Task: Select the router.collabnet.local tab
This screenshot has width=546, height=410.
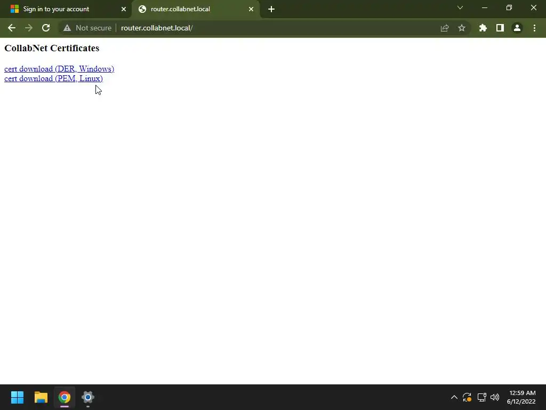Action: coord(196,9)
